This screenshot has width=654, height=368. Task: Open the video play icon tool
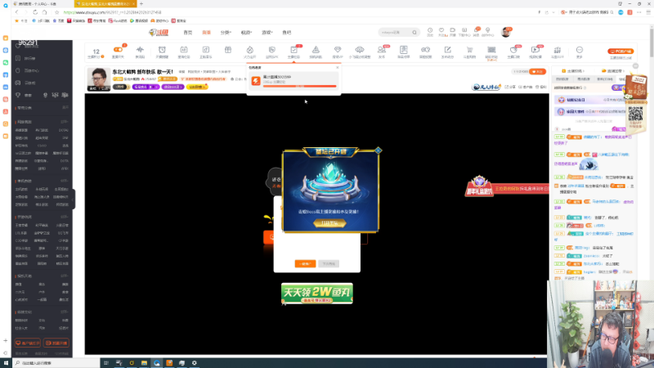point(535,50)
